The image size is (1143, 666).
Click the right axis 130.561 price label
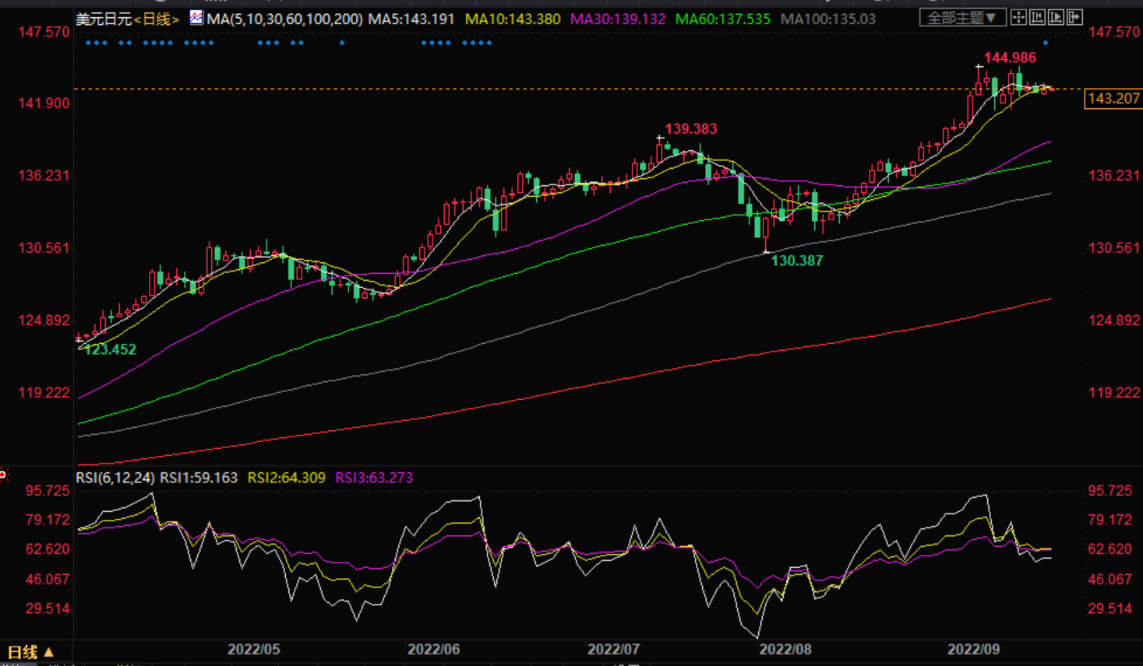pos(1114,248)
